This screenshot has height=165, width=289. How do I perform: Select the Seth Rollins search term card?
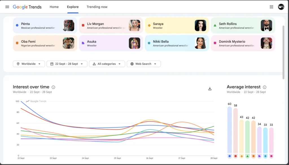click(243, 25)
